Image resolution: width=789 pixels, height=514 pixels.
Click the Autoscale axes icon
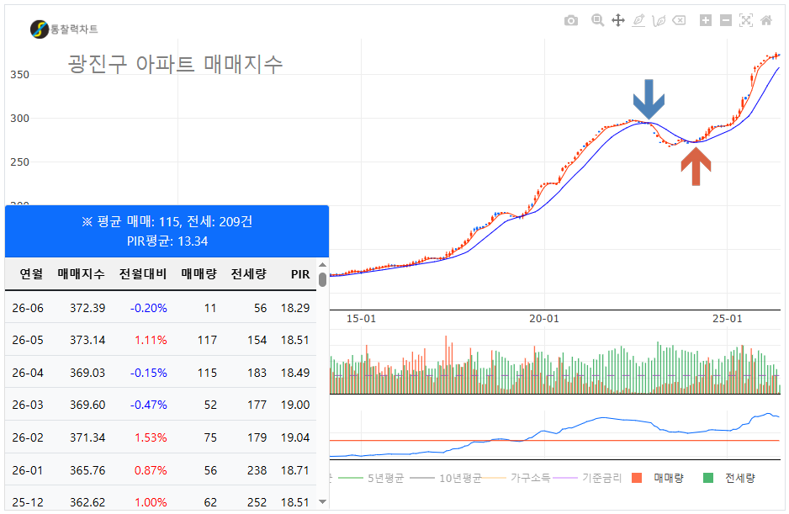pyautogui.click(x=746, y=20)
